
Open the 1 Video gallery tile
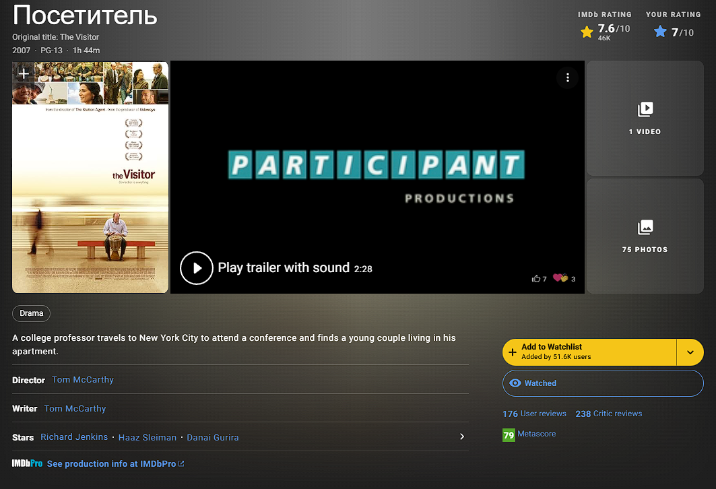(645, 119)
